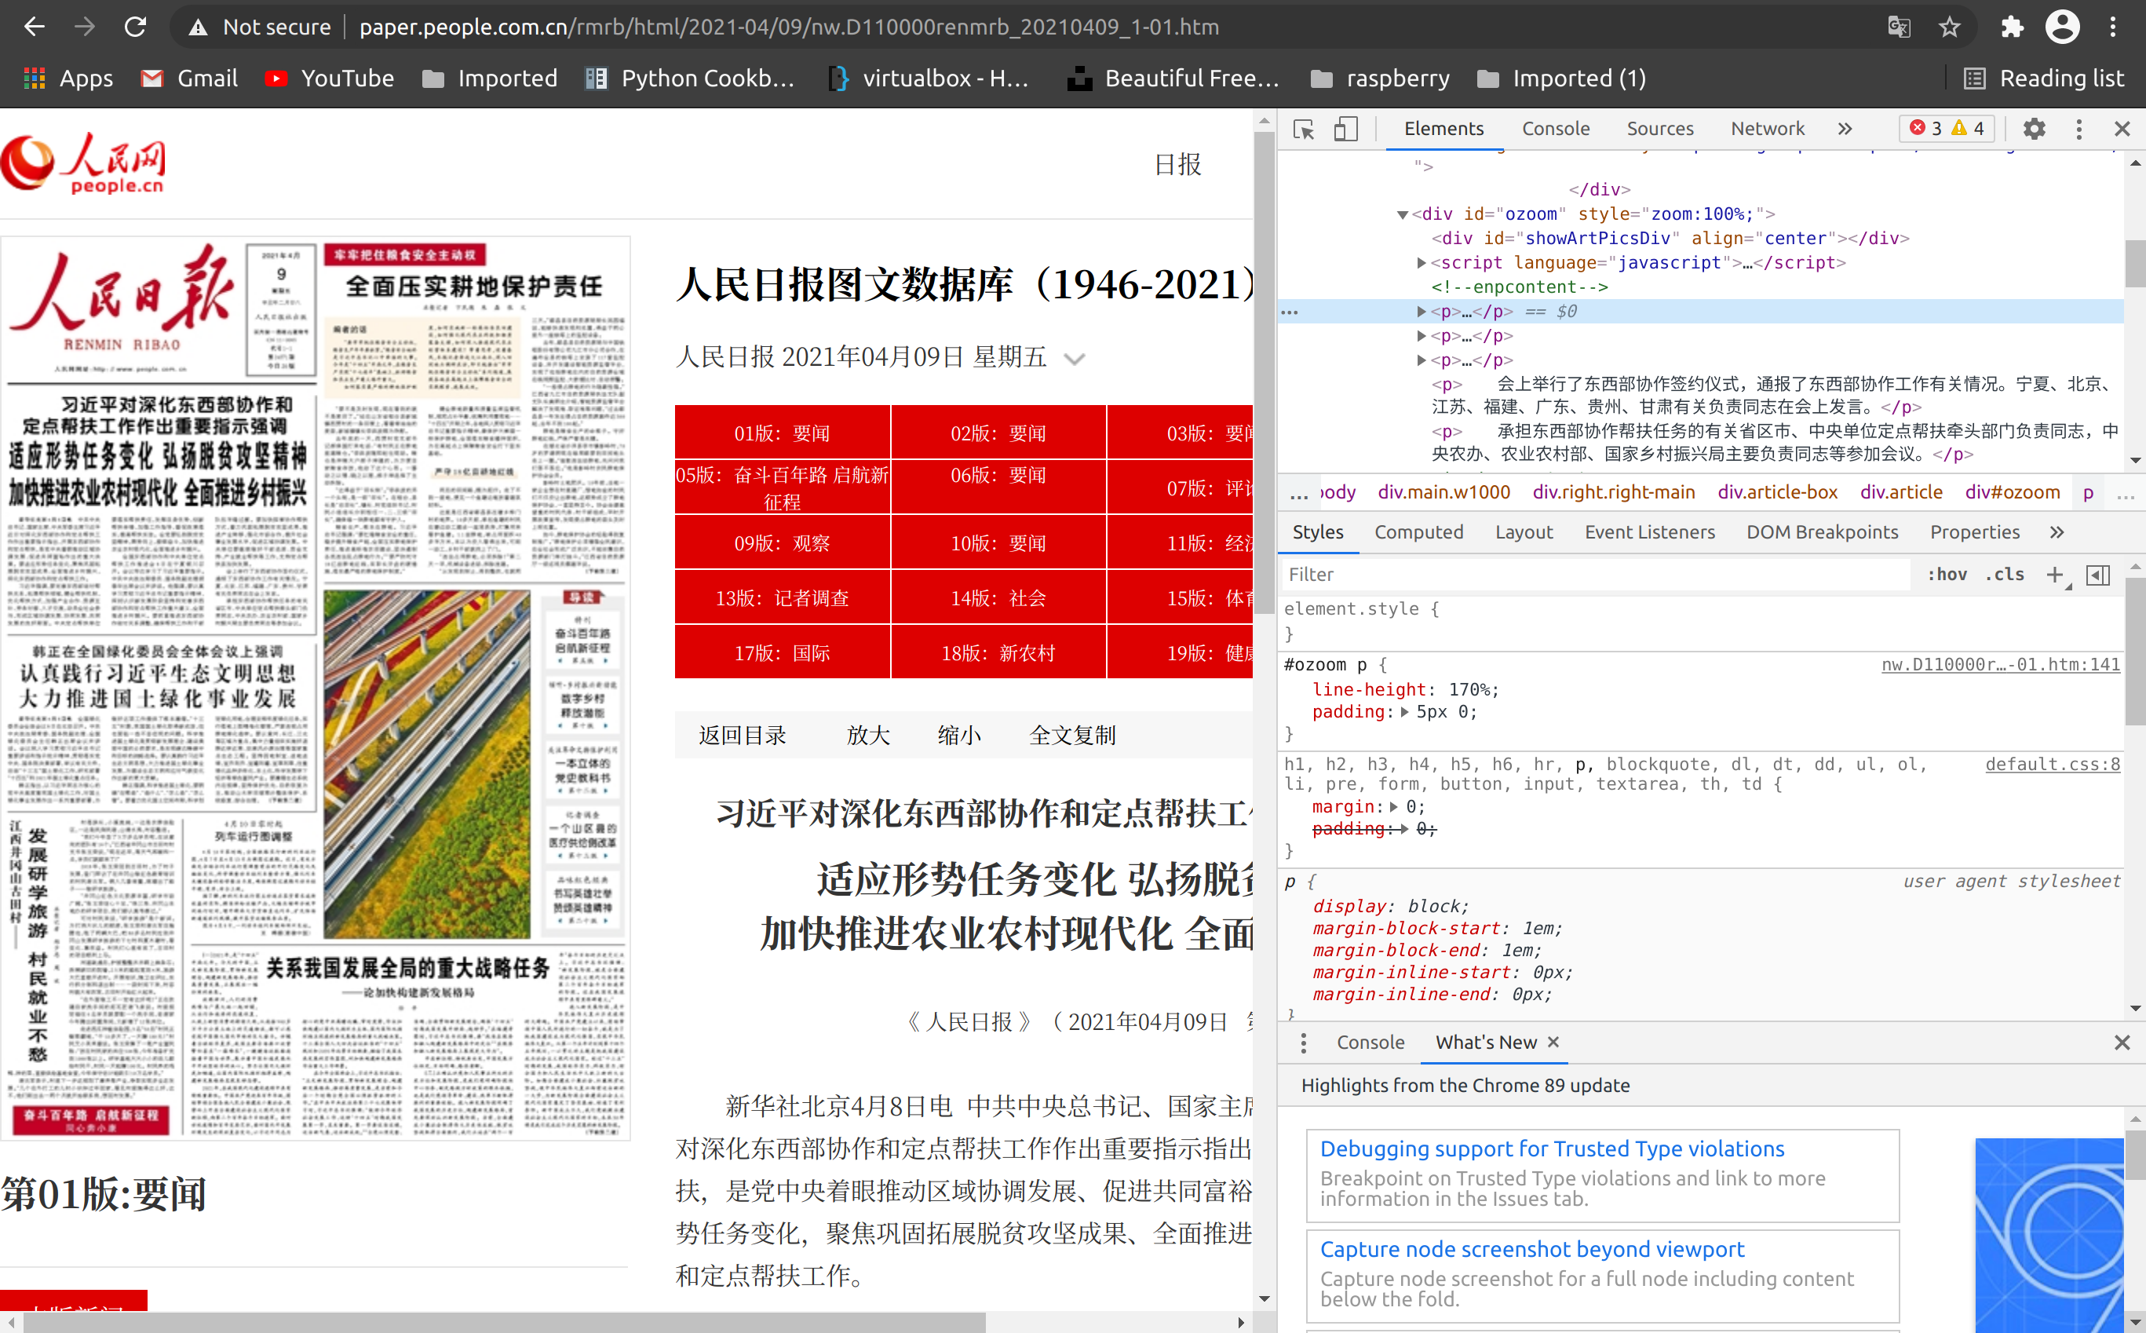This screenshot has height=1333, width=2146.
Task: Close the What's New tab
Action: [1553, 1042]
